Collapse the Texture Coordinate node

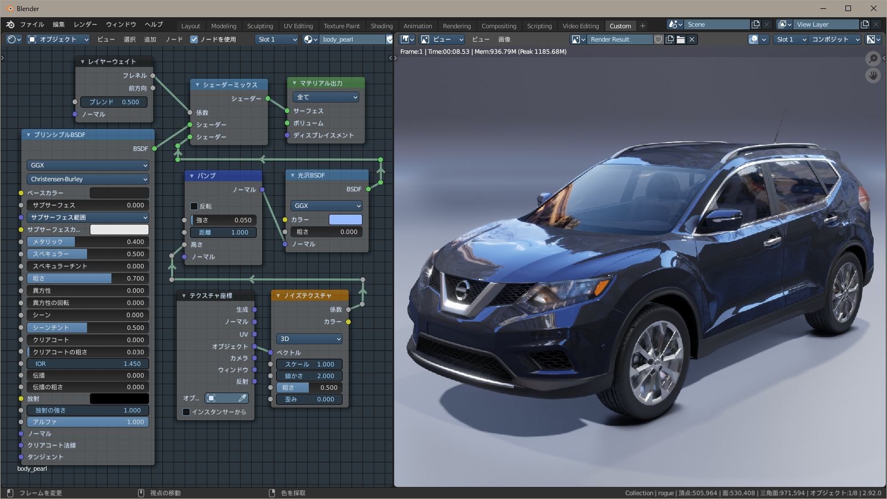click(184, 296)
